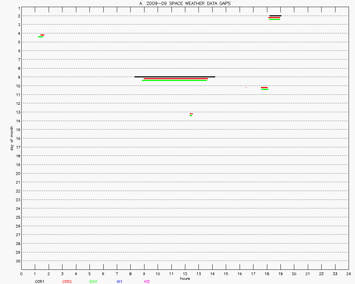Viewport: 355px width, 284px height.
Task: Click the small red marker on day 13
Action: tap(191, 114)
